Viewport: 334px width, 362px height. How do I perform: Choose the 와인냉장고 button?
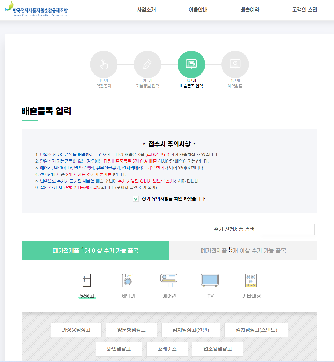tap(119, 349)
